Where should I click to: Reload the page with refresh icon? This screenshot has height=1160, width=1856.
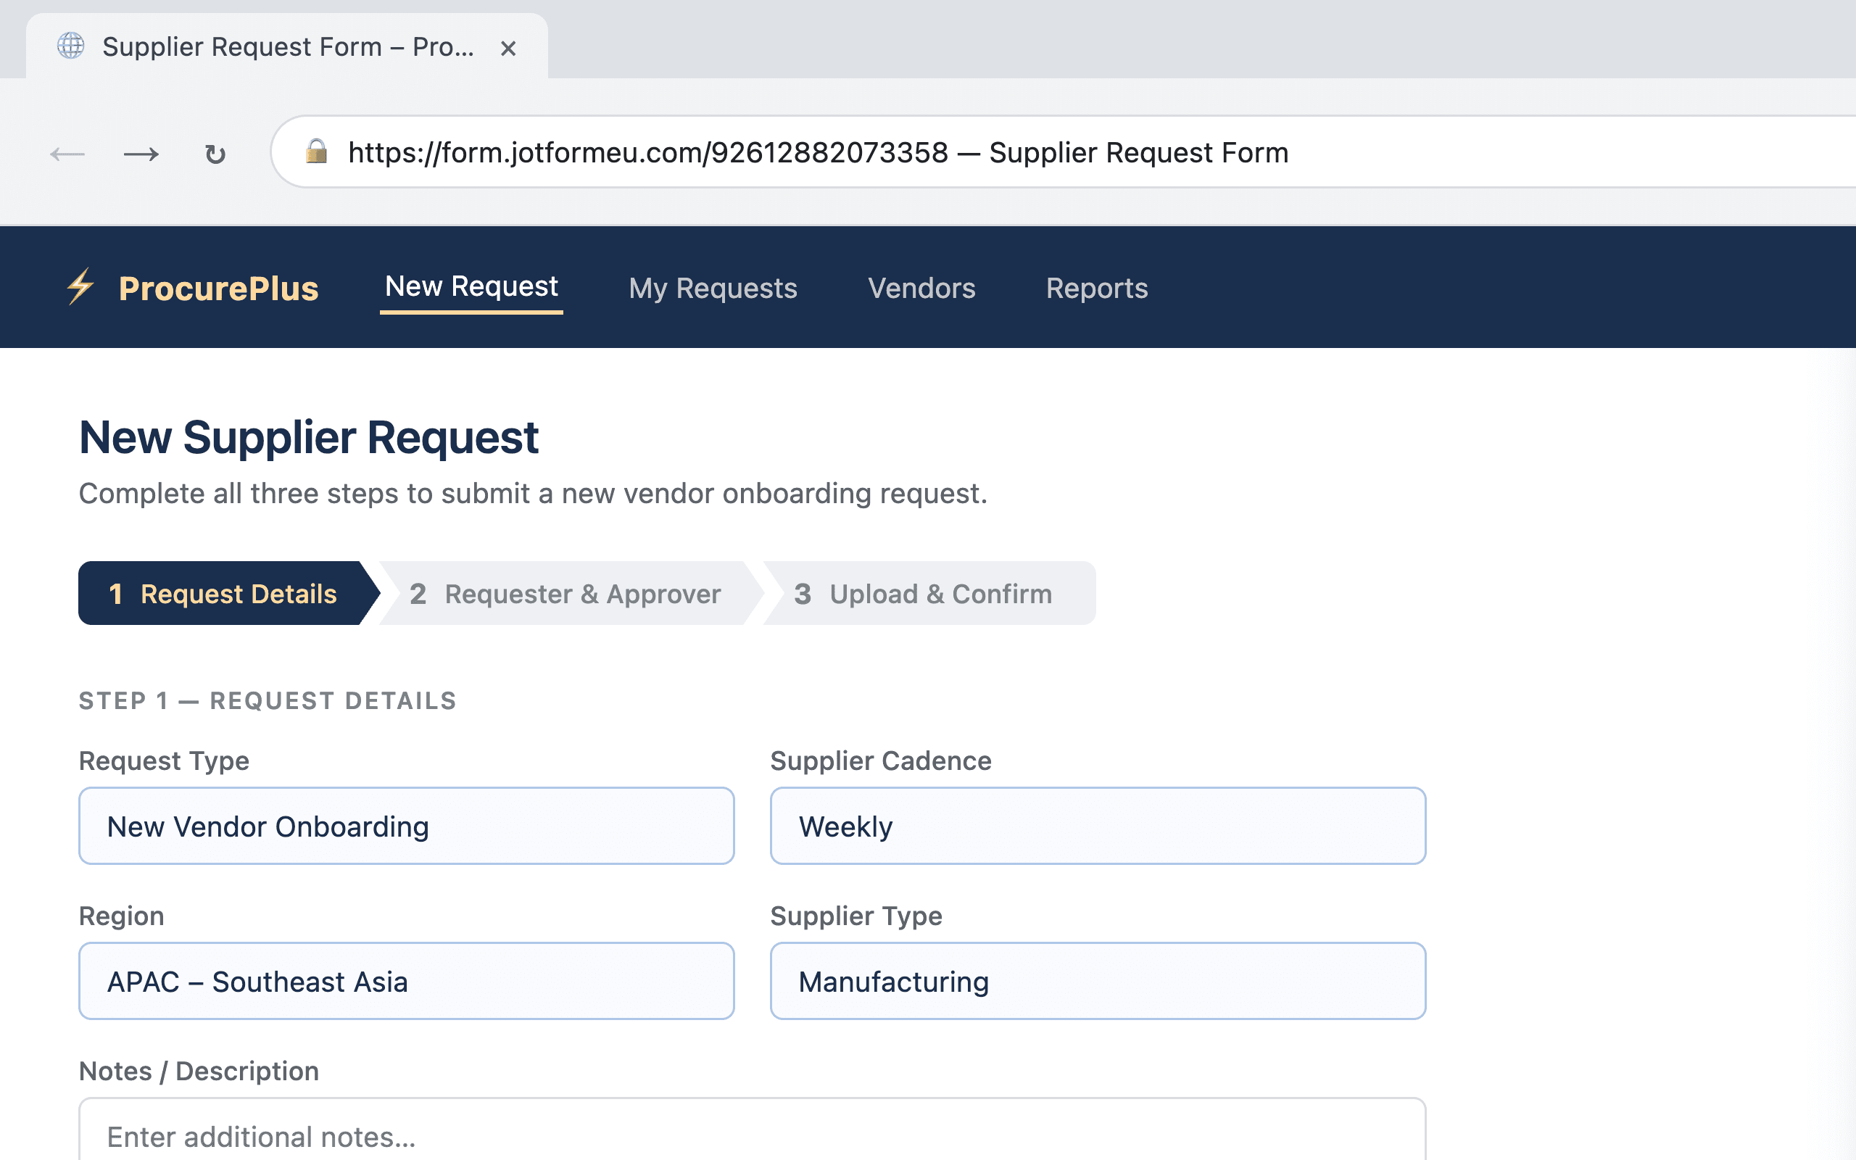pyautogui.click(x=215, y=154)
